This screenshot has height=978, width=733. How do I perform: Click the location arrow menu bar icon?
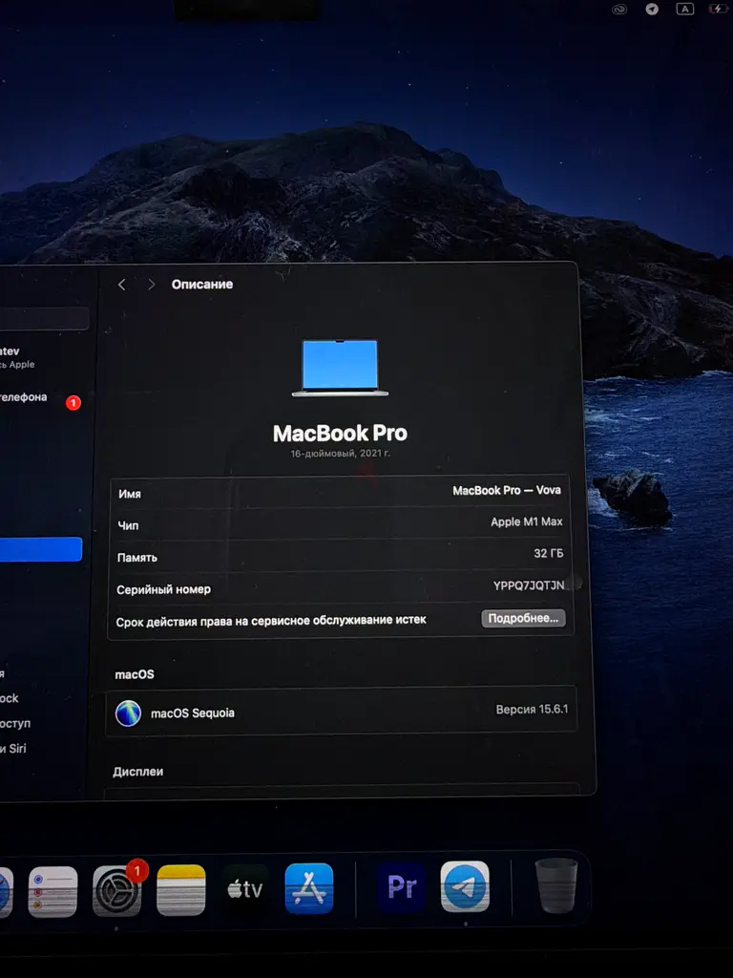pos(652,10)
